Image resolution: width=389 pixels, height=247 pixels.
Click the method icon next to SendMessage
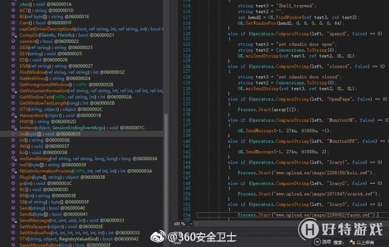pos(13,220)
